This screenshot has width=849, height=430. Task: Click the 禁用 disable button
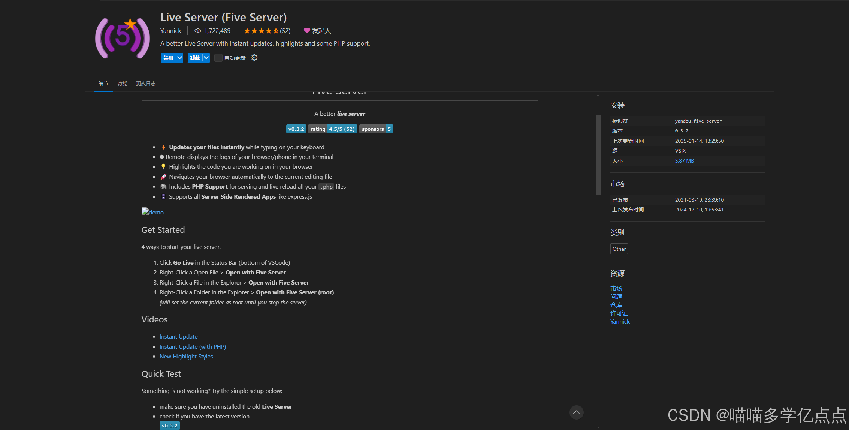168,58
